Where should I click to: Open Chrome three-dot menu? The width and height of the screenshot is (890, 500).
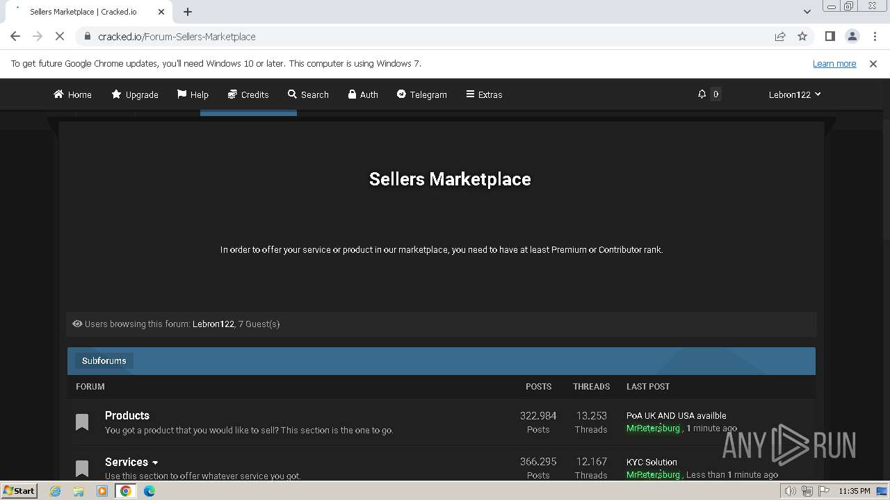[x=875, y=36]
